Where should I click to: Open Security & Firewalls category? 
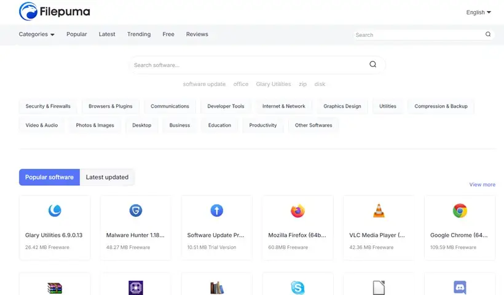coord(48,106)
